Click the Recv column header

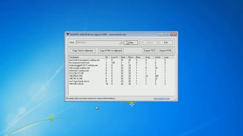(x=131, y=57)
